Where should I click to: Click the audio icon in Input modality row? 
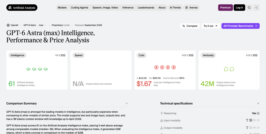point(254,120)
